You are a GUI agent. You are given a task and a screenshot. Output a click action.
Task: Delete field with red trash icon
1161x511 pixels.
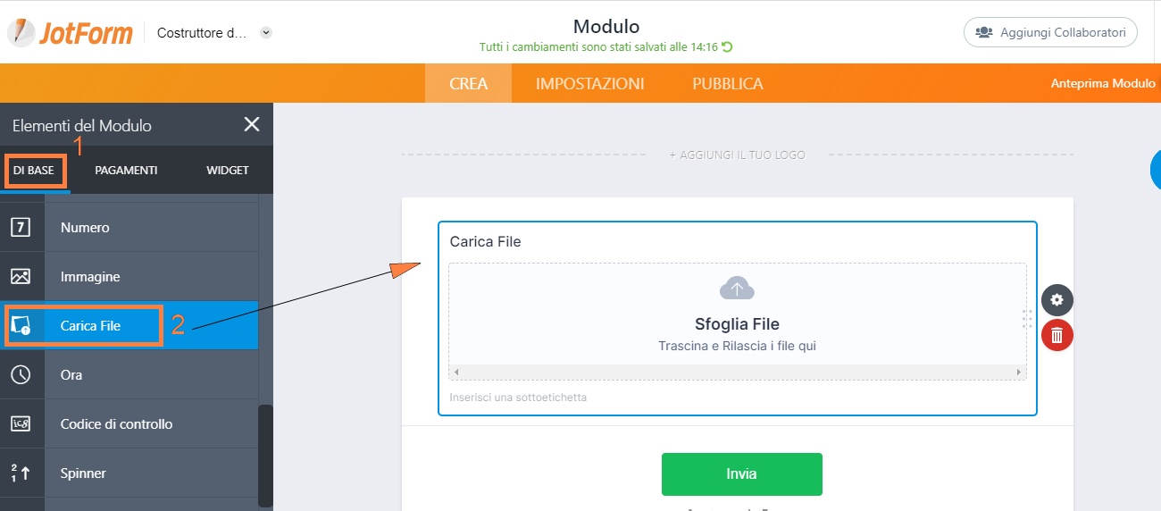click(1057, 335)
